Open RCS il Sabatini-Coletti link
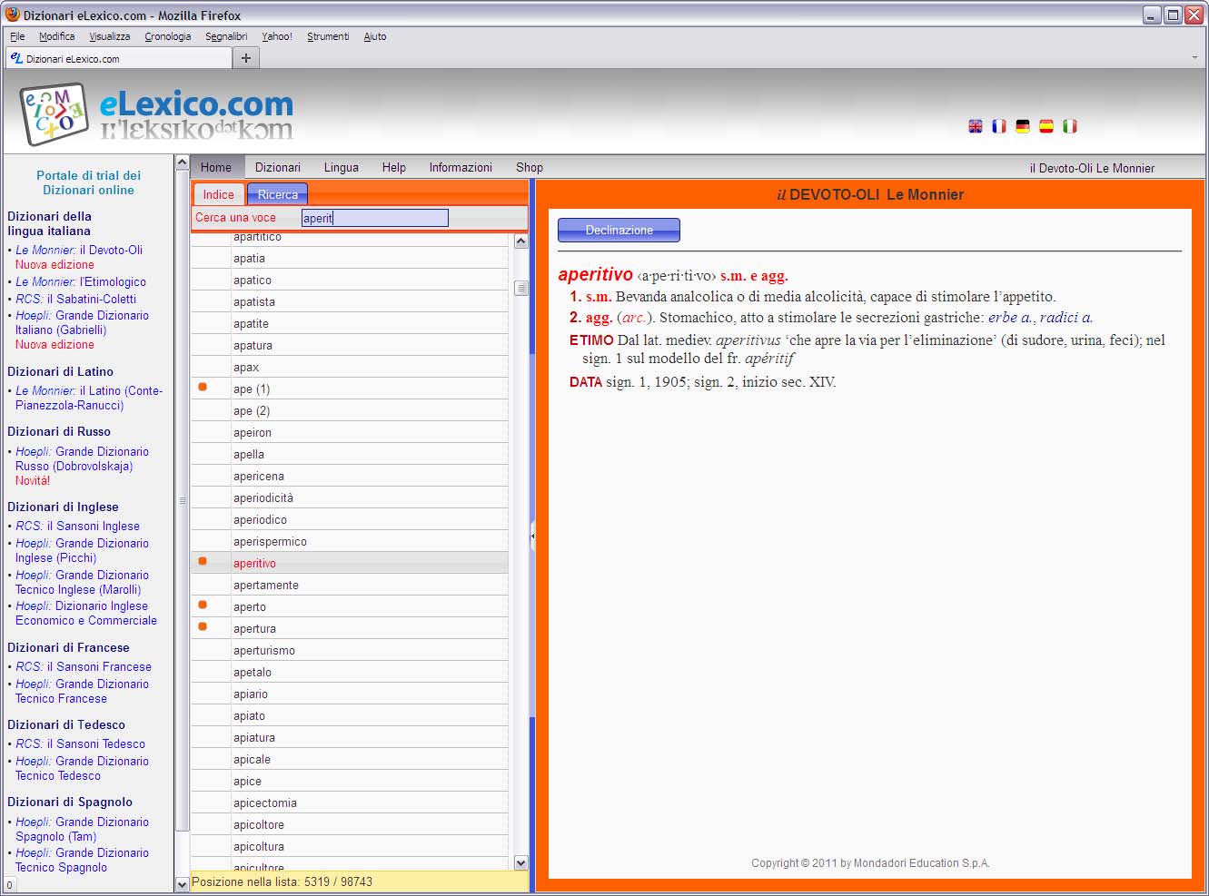The image size is (1209, 896). pyautogui.click(x=75, y=299)
